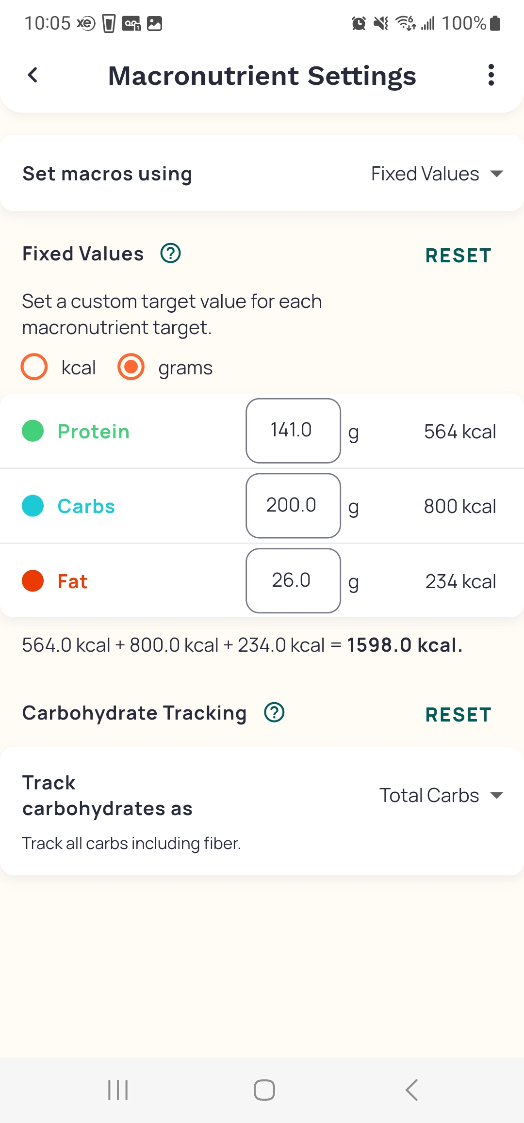Reset the Fixed Values section
524x1123 pixels.
(458, 256)
